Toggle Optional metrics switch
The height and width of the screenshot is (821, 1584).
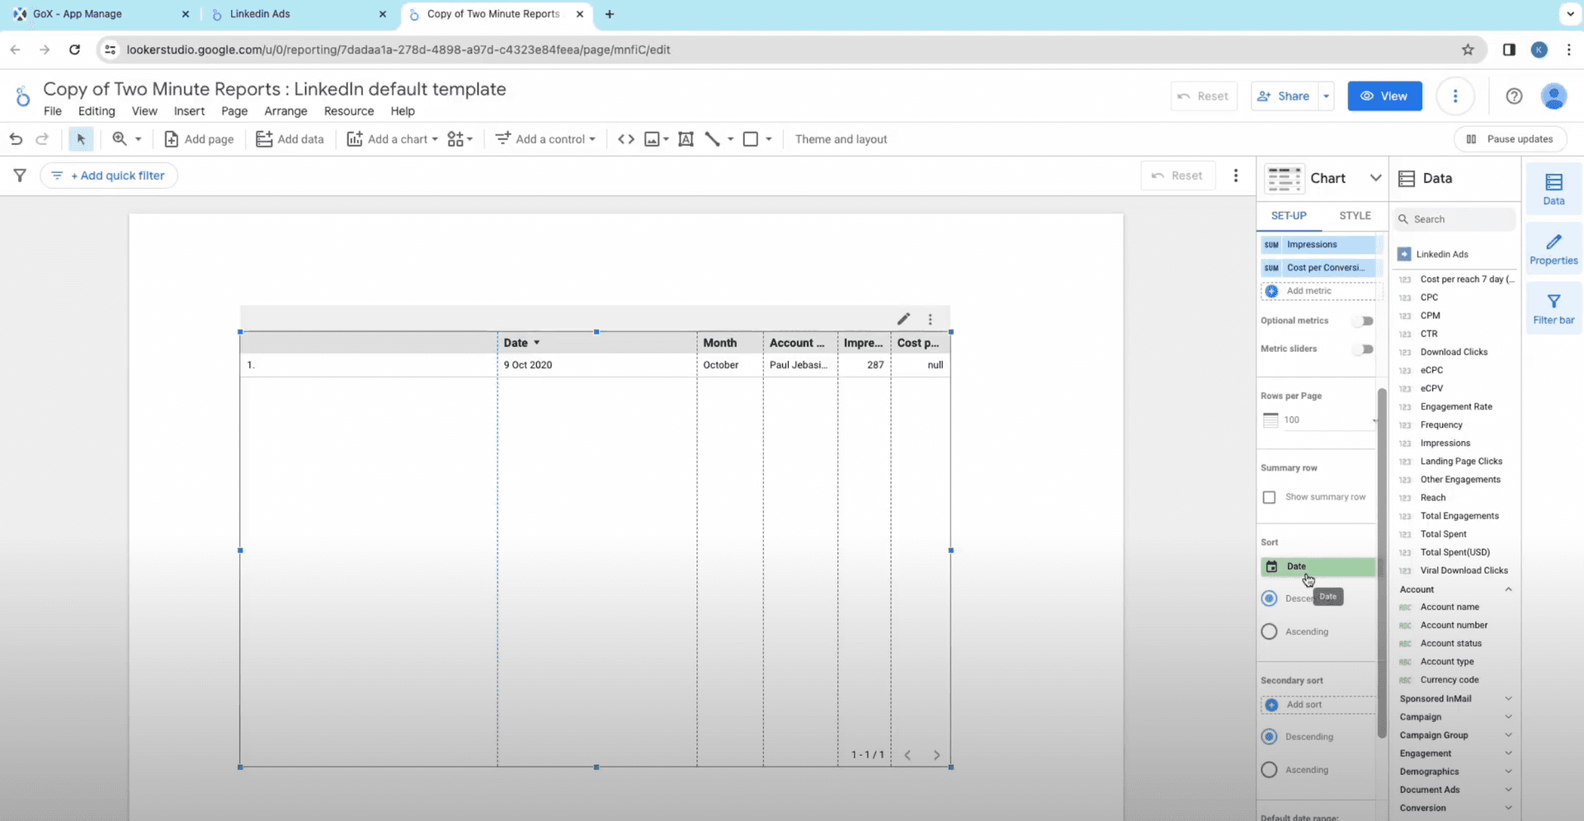point(1364,321)
